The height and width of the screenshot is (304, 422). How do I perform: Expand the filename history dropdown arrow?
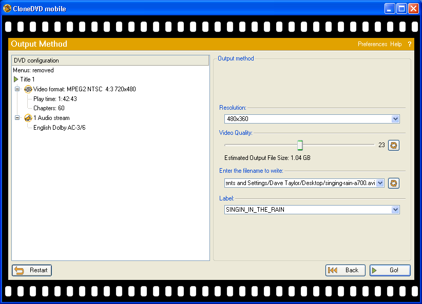(x=380, y=183)
